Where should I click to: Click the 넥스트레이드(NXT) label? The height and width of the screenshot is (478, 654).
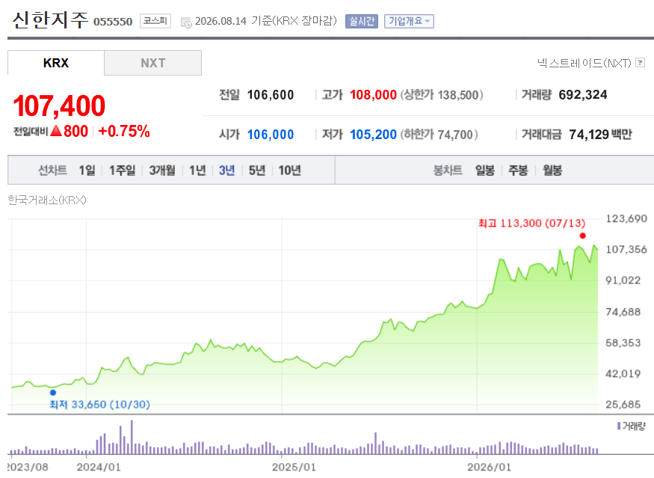click(584, 63)
